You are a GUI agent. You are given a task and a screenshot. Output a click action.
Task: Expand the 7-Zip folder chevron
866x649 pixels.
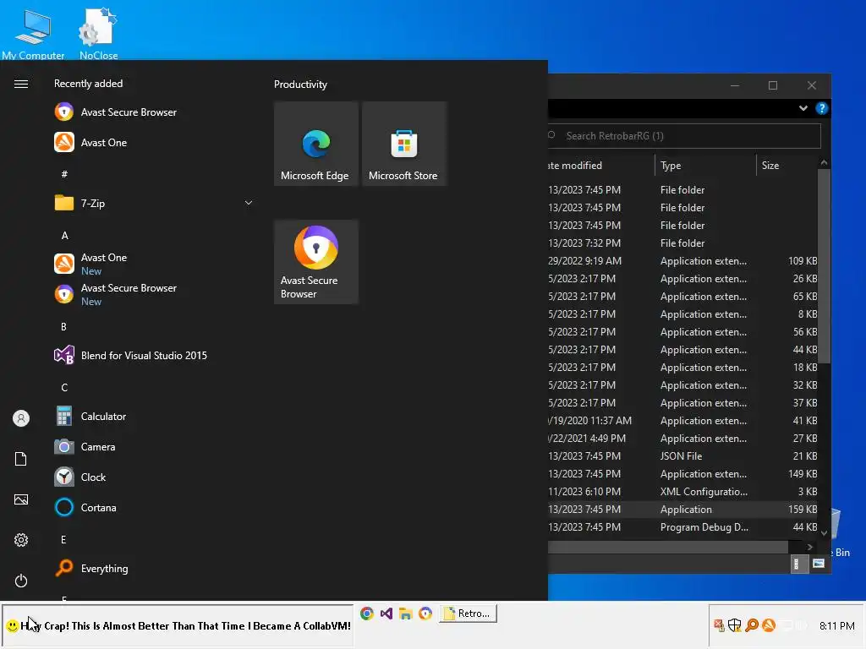coord(249,203)
